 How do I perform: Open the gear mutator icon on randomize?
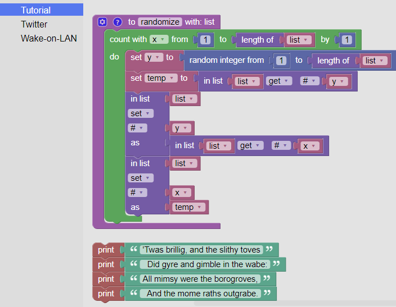(102, 22)
